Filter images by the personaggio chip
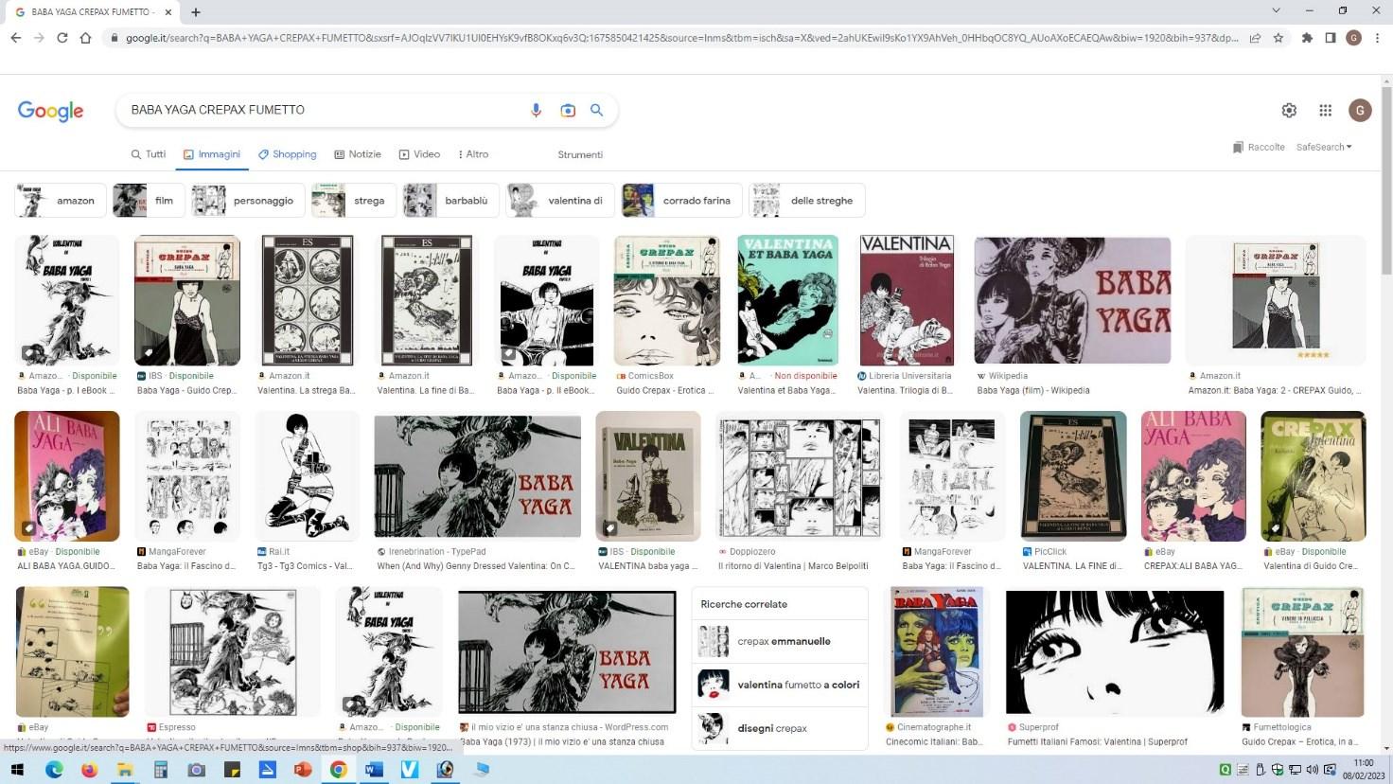The height and width of the screenshot is (784, 1393). tap(248, 201)
